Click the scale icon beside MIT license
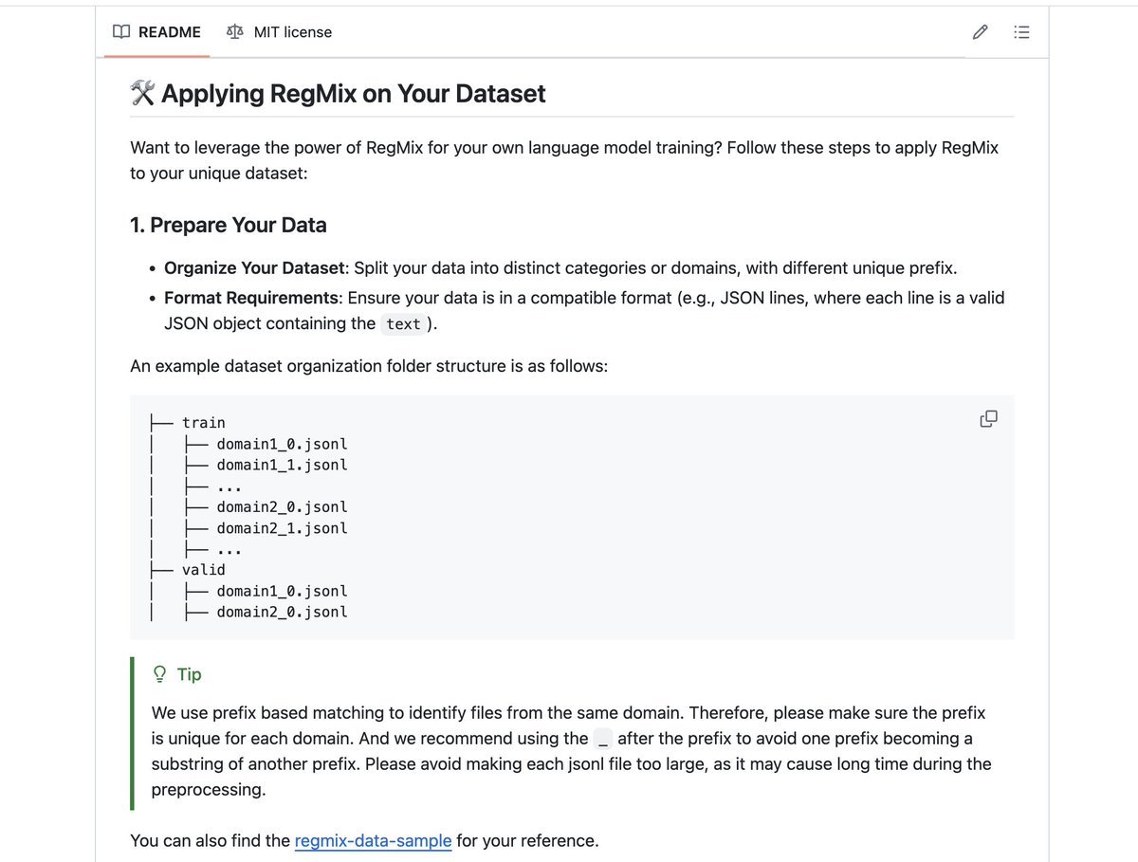This screenshot has width=1138, height=862. pos(234,32)
